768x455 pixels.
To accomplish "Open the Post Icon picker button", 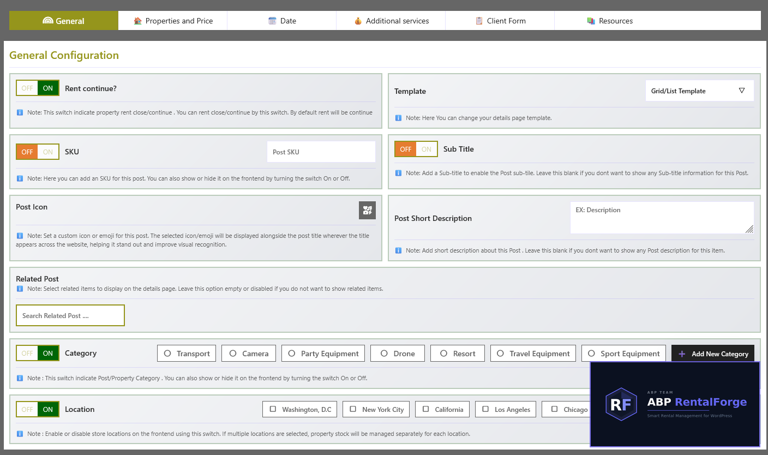I will click(x=367, y=210).
